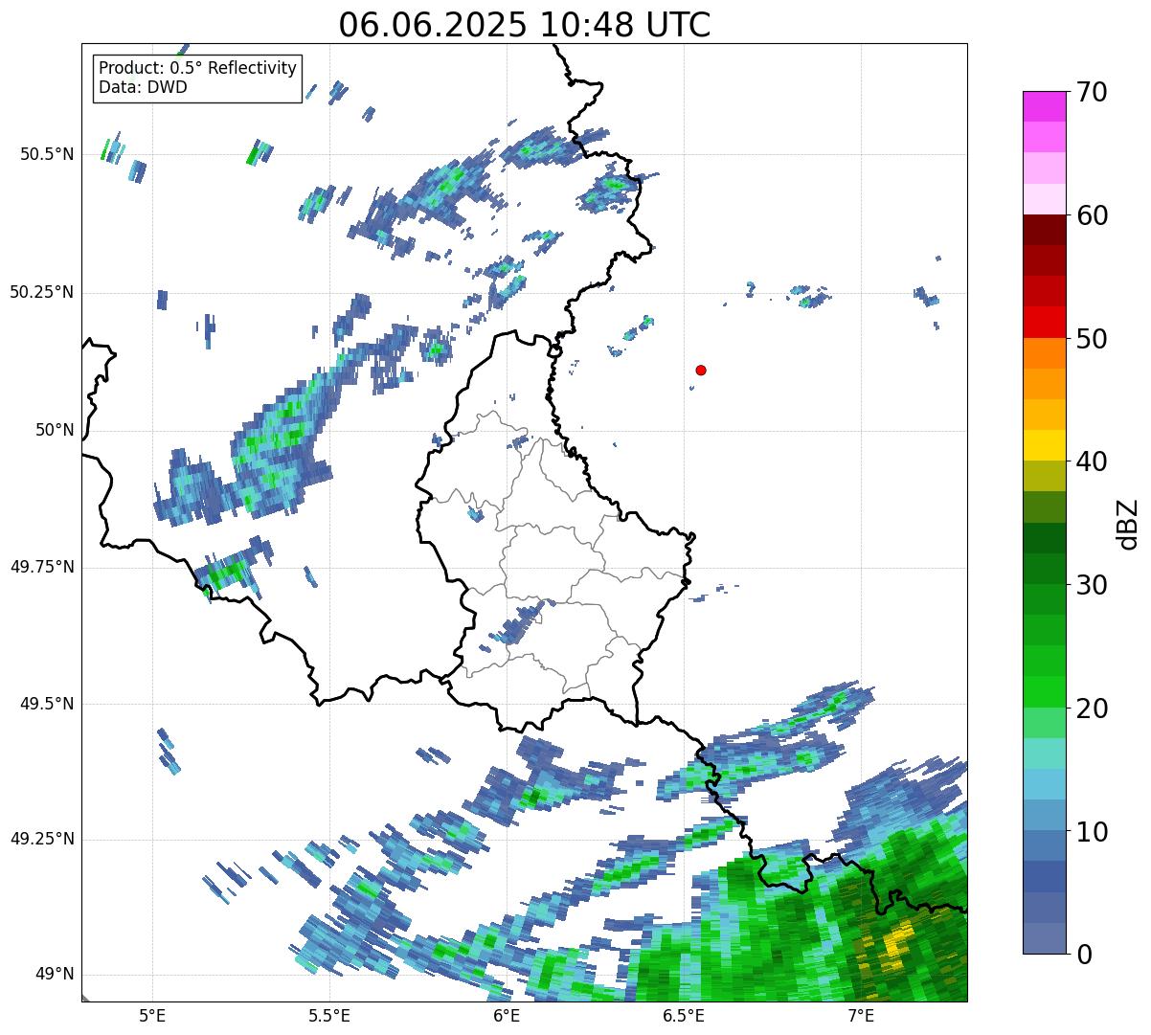Viewport: 1151px width, 1035px height.
Task: Click the magenta top segment of colorbar
Action: (1044, 106)
